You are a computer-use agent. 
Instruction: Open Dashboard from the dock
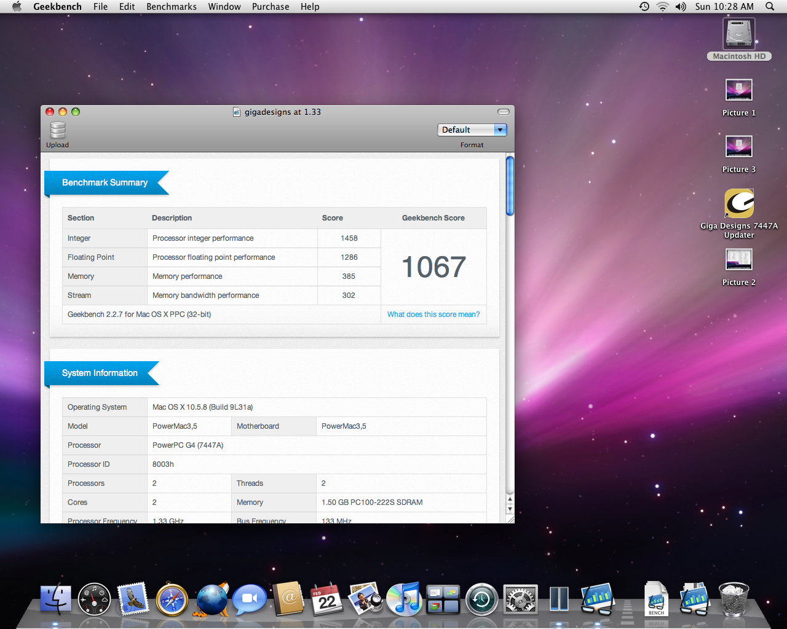[x=94, y=599]
